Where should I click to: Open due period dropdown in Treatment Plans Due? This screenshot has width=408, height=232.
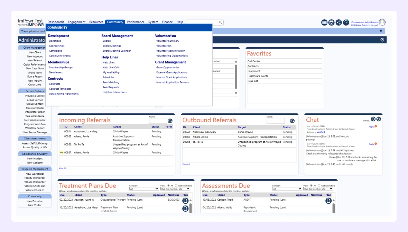pos(175,189)
